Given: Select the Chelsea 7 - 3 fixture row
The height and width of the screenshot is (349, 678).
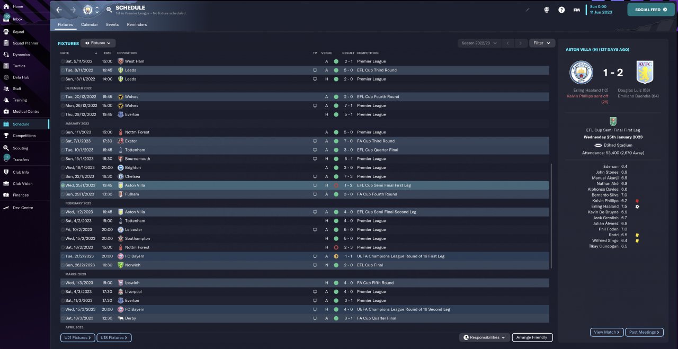Looking at the screenshot, I should point(304,176).
